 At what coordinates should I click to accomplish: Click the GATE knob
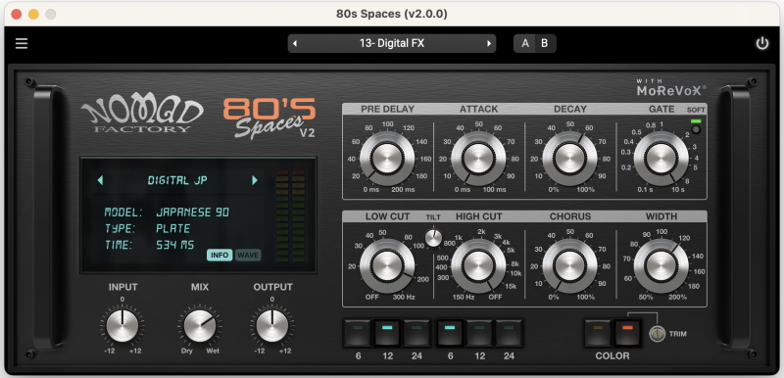point(661,159)
